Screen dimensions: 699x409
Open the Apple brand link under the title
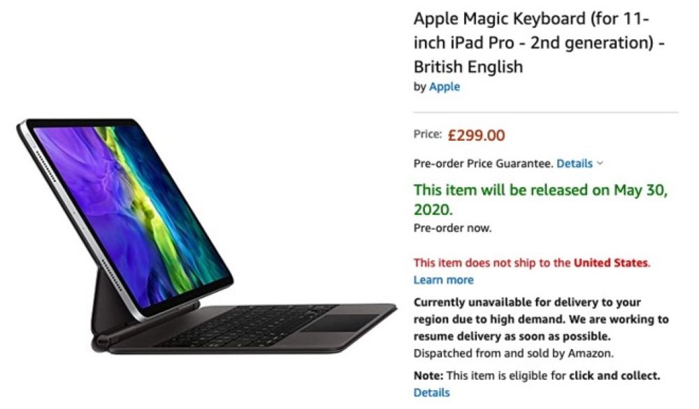444,87
